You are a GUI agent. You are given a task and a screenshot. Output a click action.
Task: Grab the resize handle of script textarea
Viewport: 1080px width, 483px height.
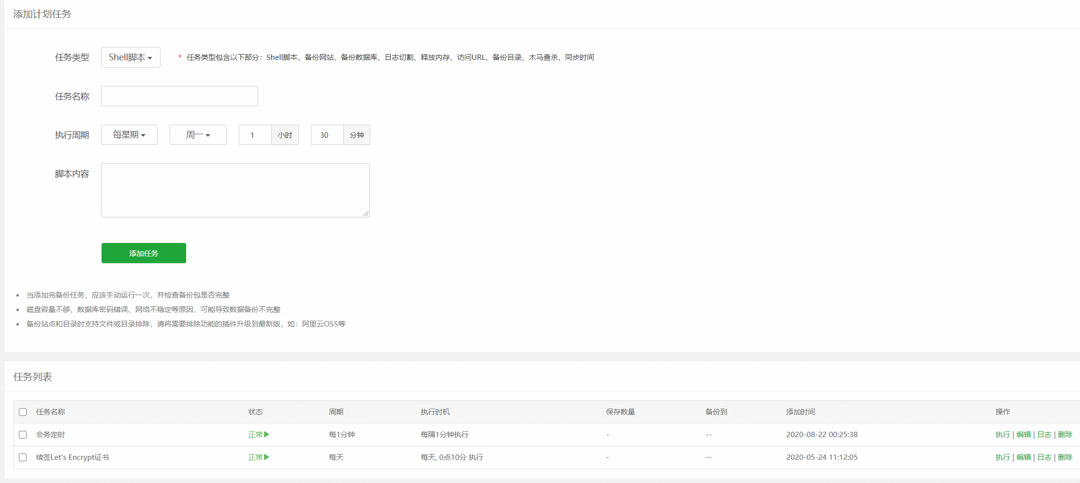[366, 213]
